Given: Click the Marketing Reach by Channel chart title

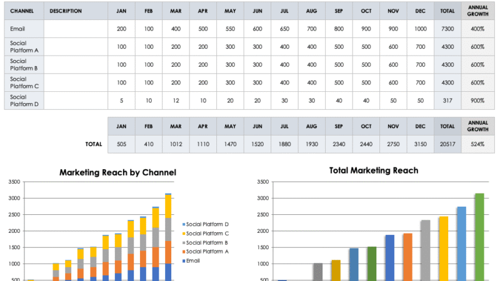Looking at the screenshot, I should coord(117,172).
